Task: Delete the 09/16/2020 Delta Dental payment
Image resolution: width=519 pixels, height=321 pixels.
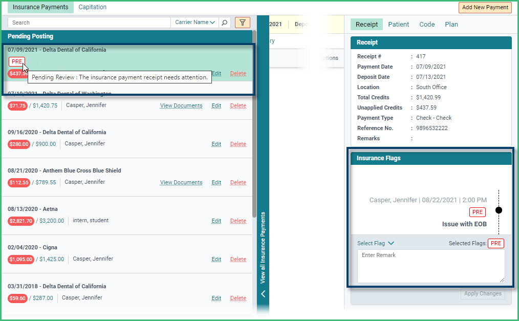Action: point(238,144)
